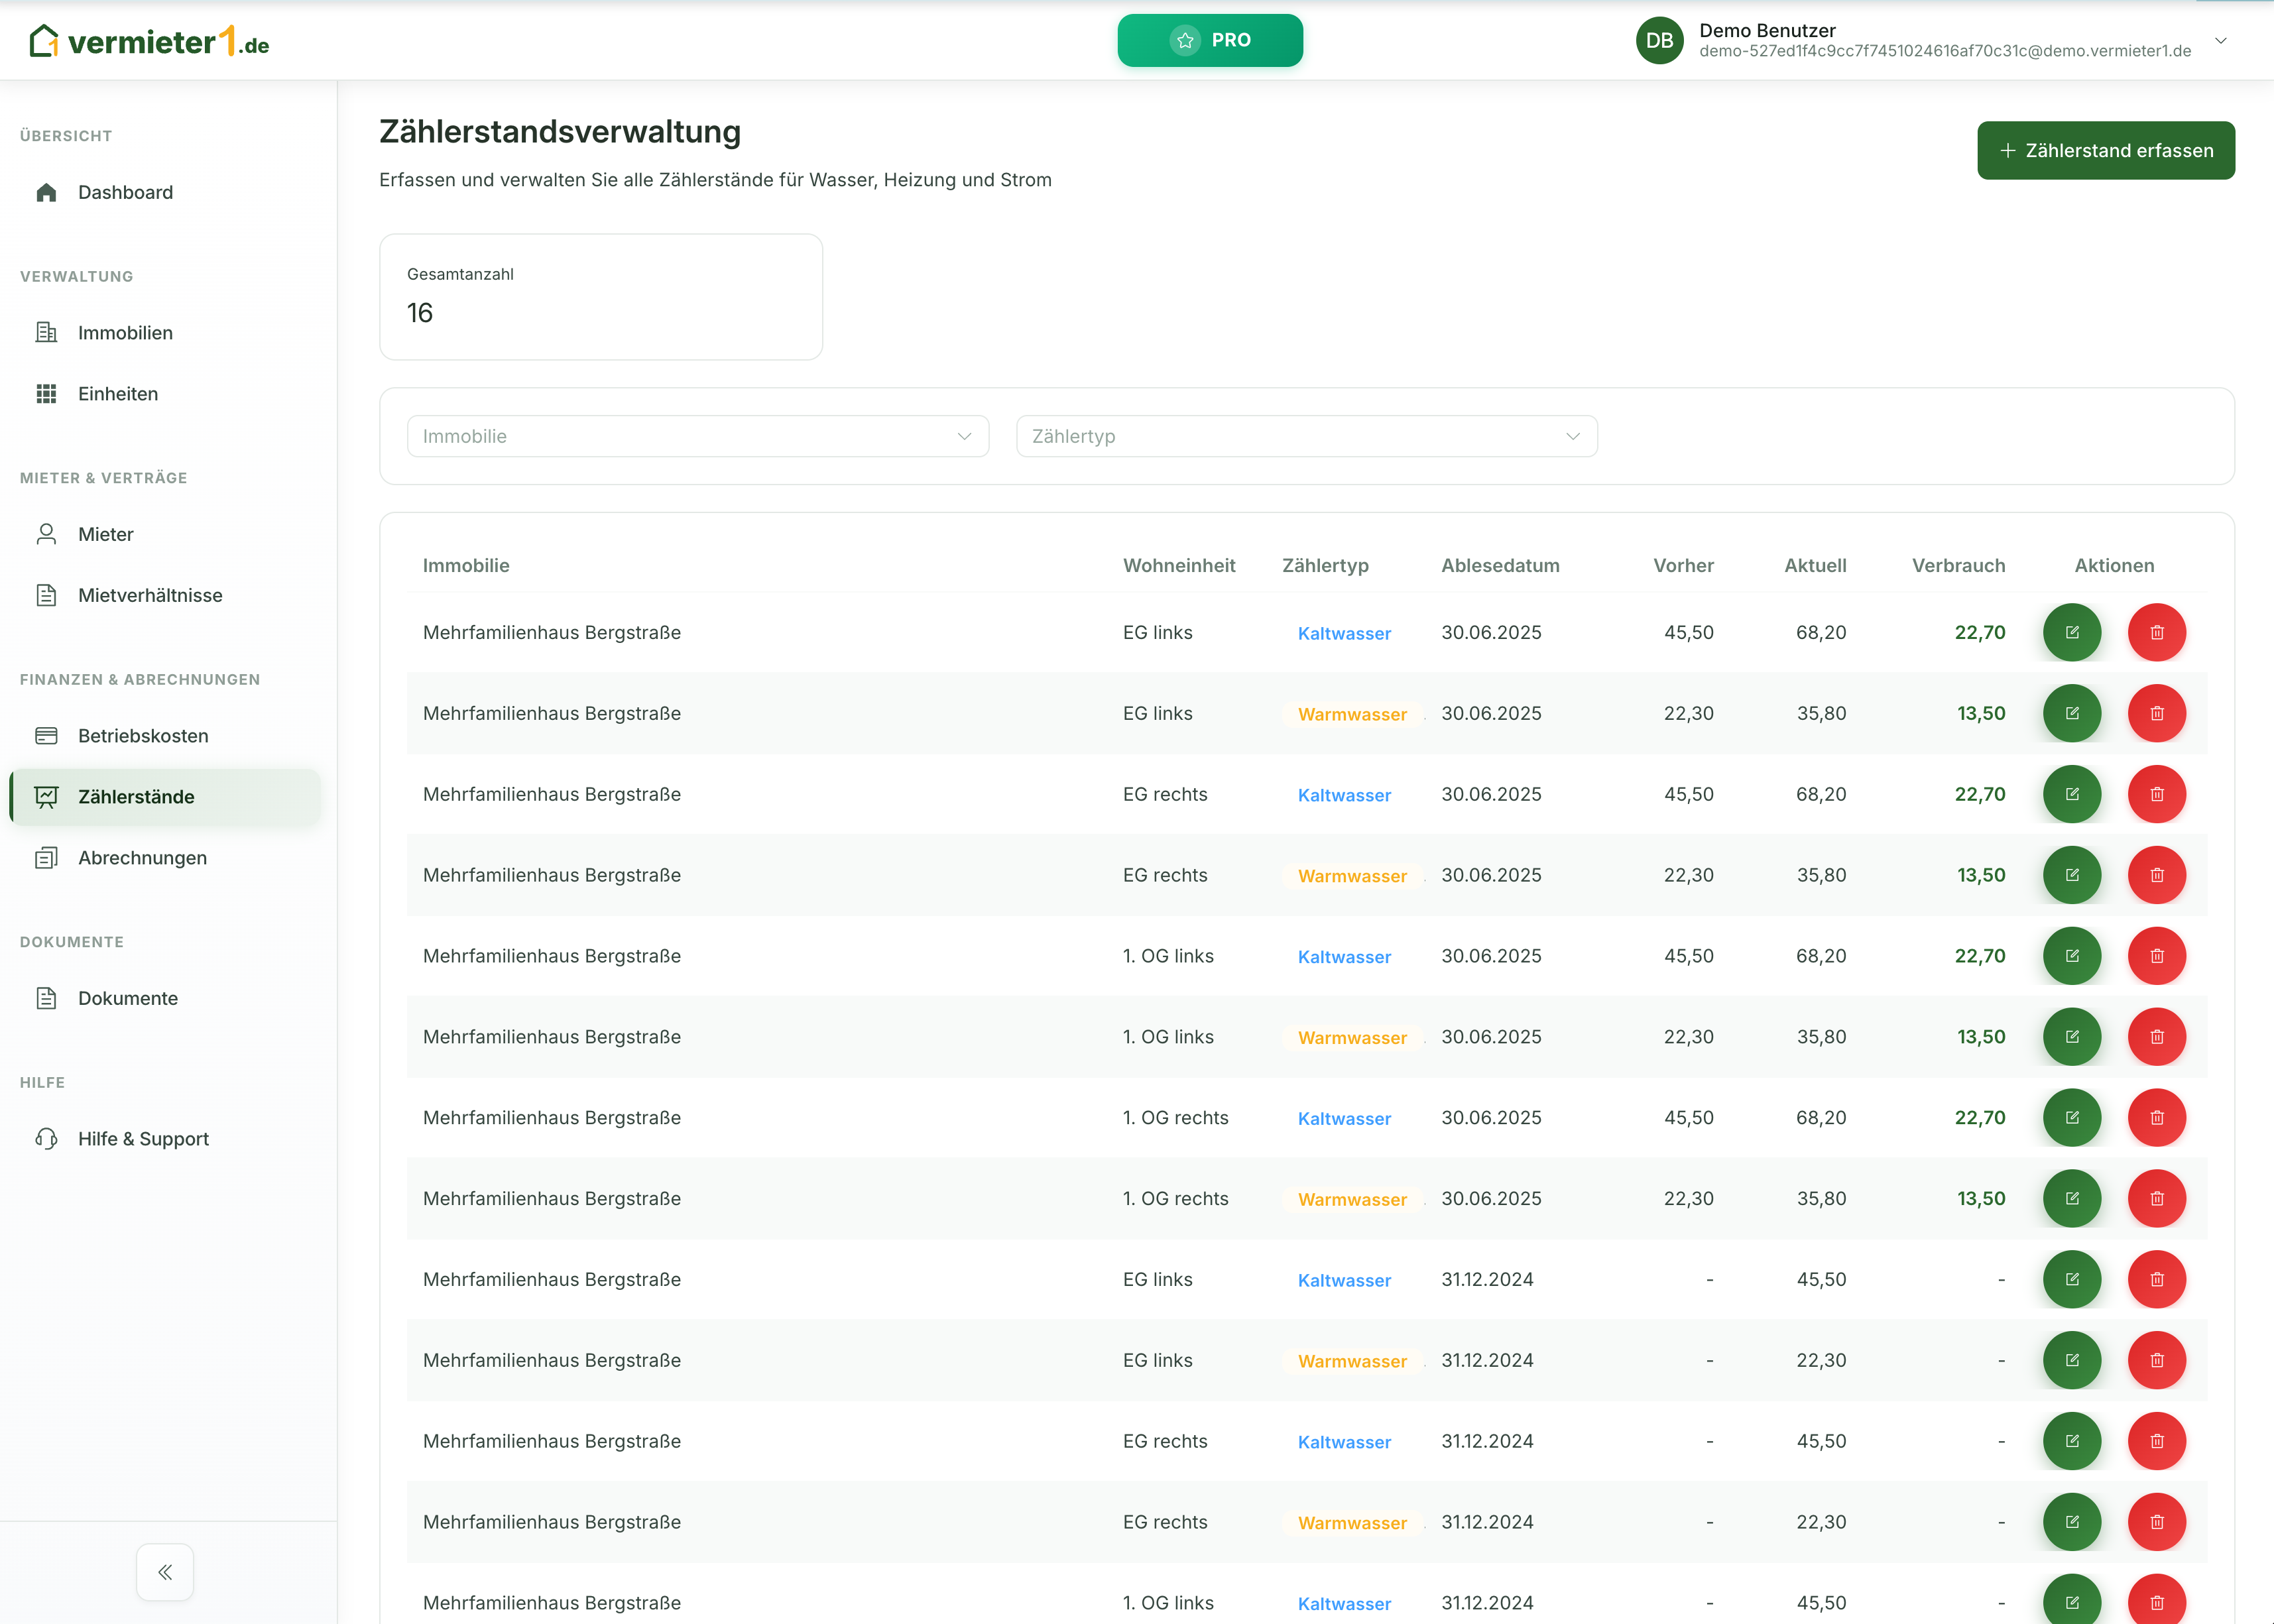Click the Verbrauch column header
2274x1624 pixels.
pyautogui.click(x=1957, y=565)
